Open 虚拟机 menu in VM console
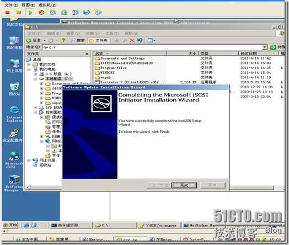 (x=47, y=5)
